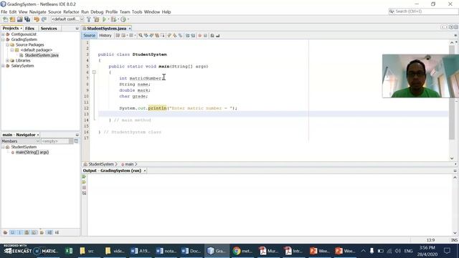
Task: Click the editor Find Selection magnifier icon
Action: coord(141,35)
